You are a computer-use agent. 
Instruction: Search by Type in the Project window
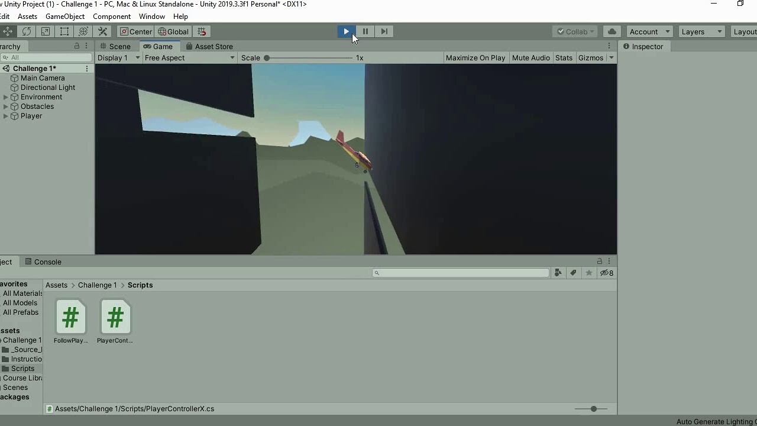coord(558,273)
